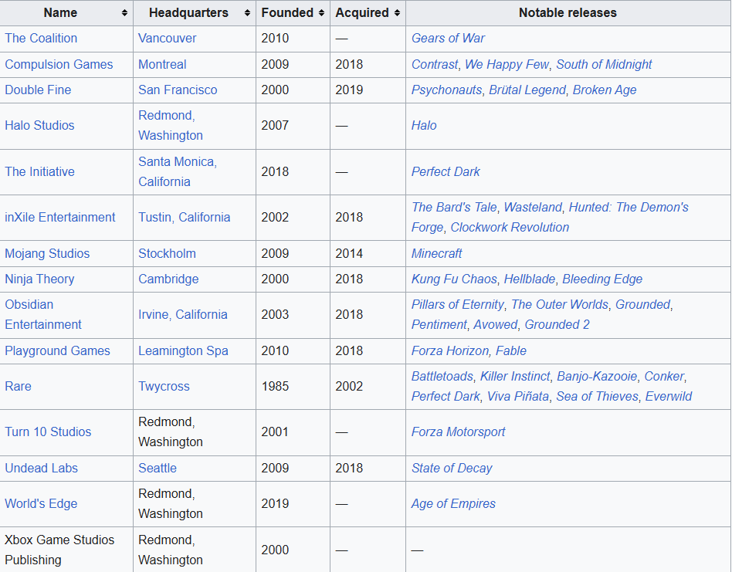Sort table by Founded column arrows
Screen dimensions: 732x572
pos(321,13)
